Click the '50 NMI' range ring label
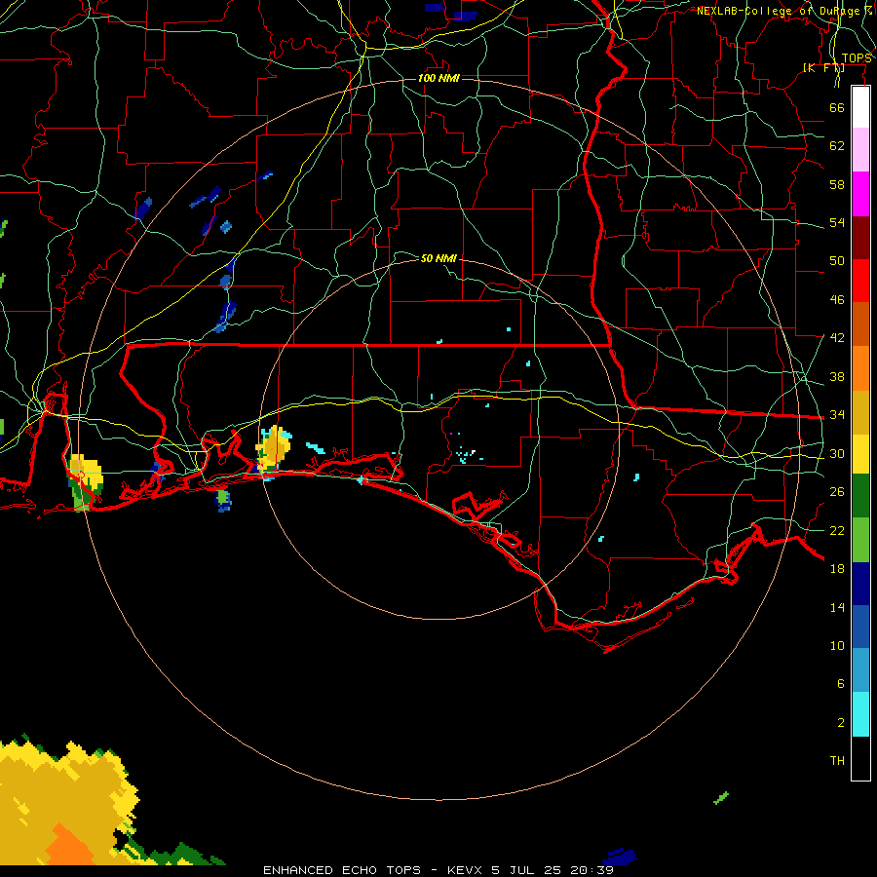The height and width of the screenshot is (877, 877). pyautogui.click(x=438, y=258)
